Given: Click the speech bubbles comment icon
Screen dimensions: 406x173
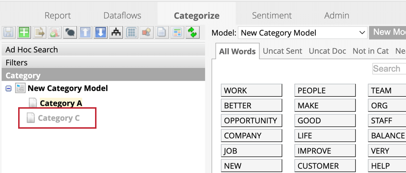Looking at the screenshot, I should pos(70,32).
